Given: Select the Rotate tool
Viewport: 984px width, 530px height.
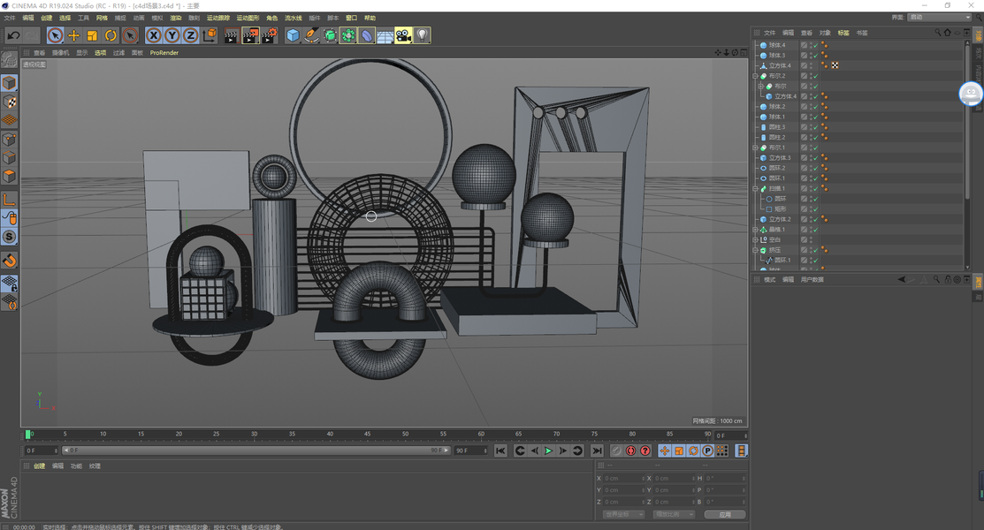Looking at the screenshot, I should pyautogui.click(x=111, y=35).
